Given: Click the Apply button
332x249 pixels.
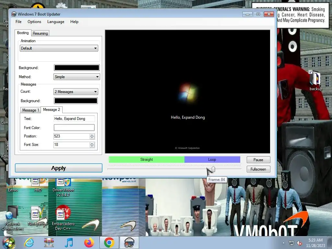Looking at the screenshot, I should tap(59, 168).
